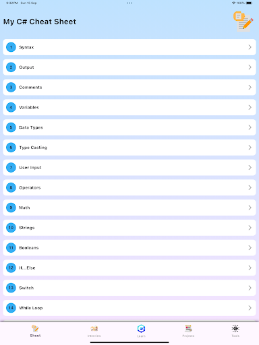Open the Sheet tab icon
Viewport: 259px width, 345px height.
pyautogui.click(x=35, y=328)
